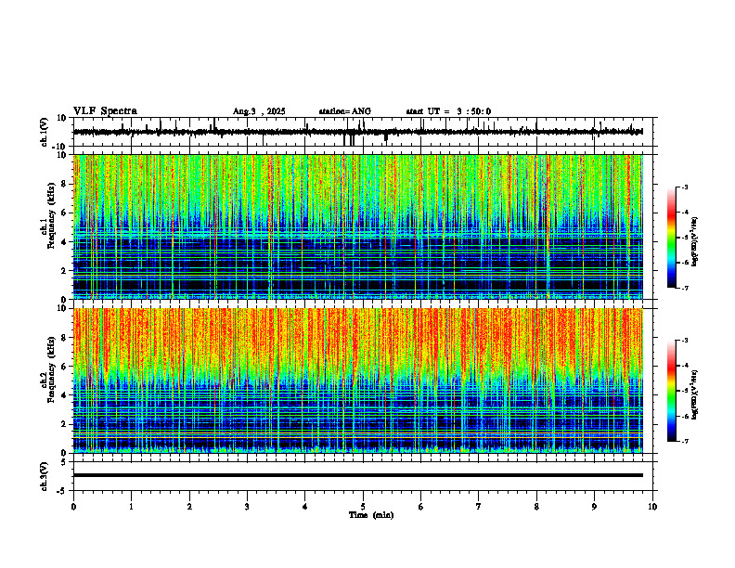735x568 pixels.
Task: Click inside the ch.1 spectrogram panel
Action: [x=357, y=226]
